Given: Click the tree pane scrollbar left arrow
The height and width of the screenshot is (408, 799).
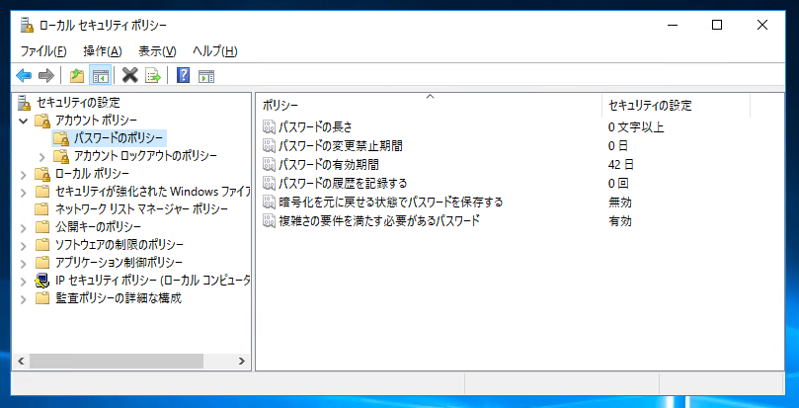Looking at the screenshot, I should click(x=21, y=362).
